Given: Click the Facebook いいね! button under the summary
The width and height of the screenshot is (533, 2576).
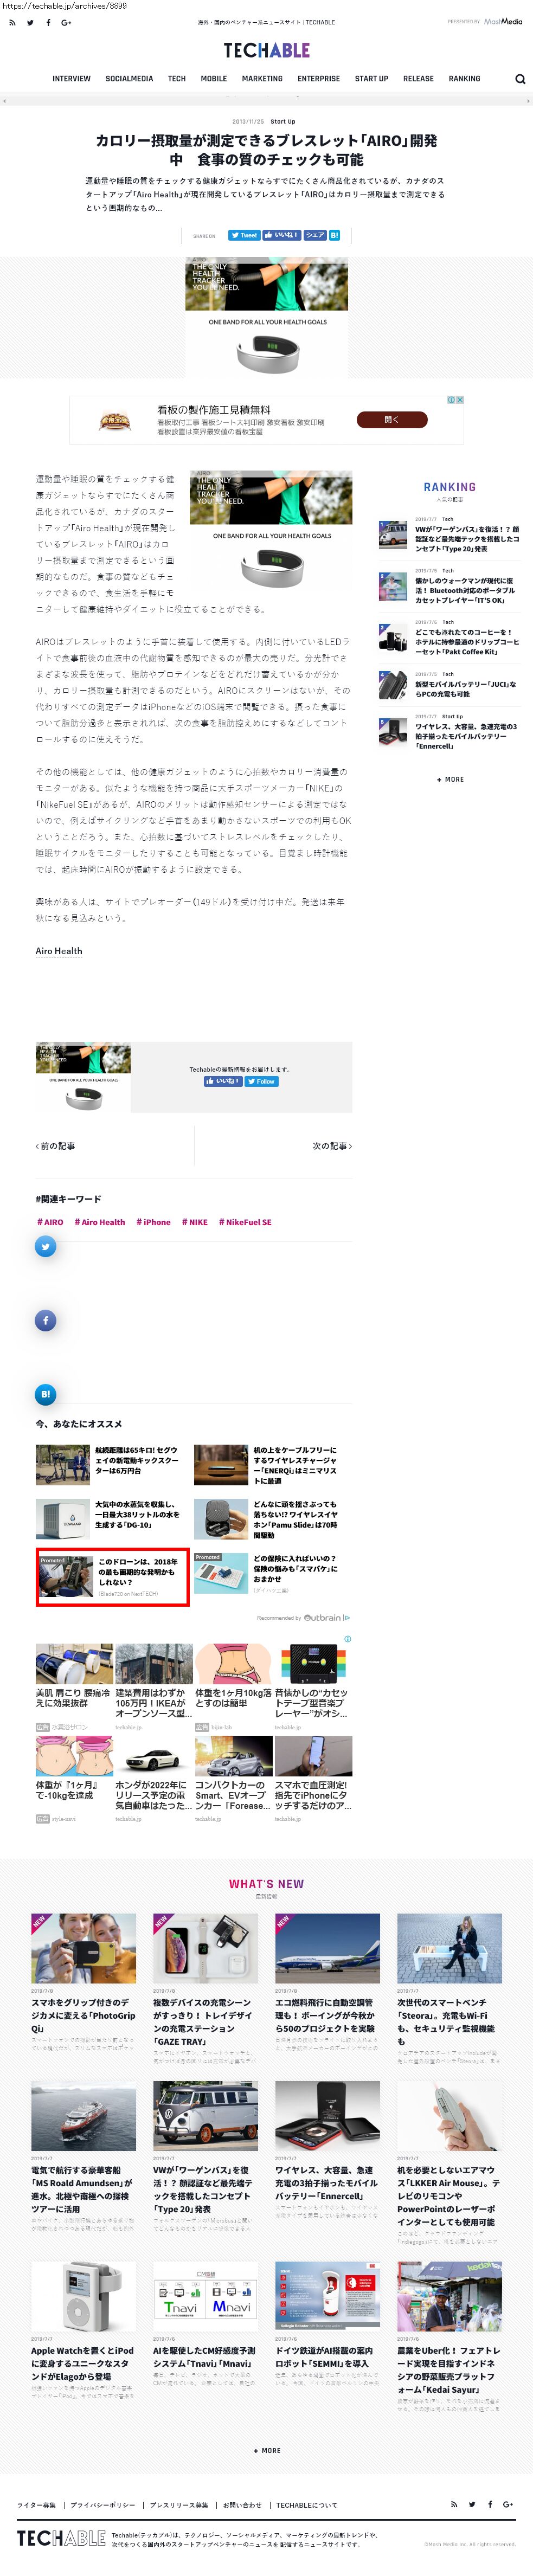Looking at the screenshot, I should point(282,235).
